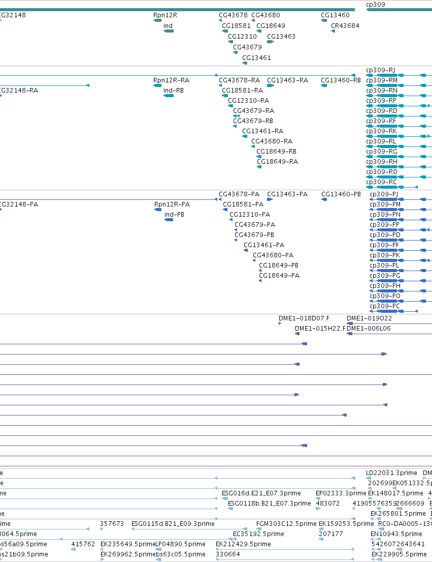
Task: Click the CG43679 gene label
Action: 247,47
